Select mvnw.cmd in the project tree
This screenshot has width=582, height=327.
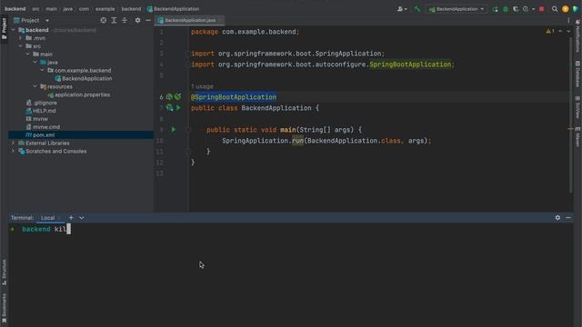point(43,127)
